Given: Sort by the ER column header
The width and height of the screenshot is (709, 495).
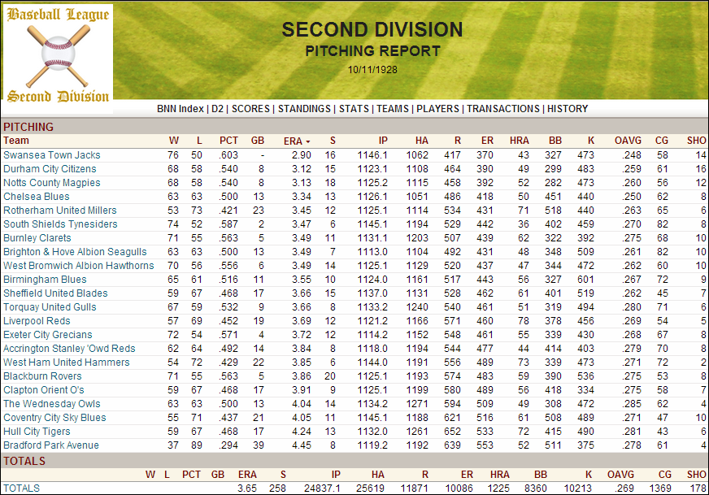Looking at the screenshot, I should (x=488, y=141).
